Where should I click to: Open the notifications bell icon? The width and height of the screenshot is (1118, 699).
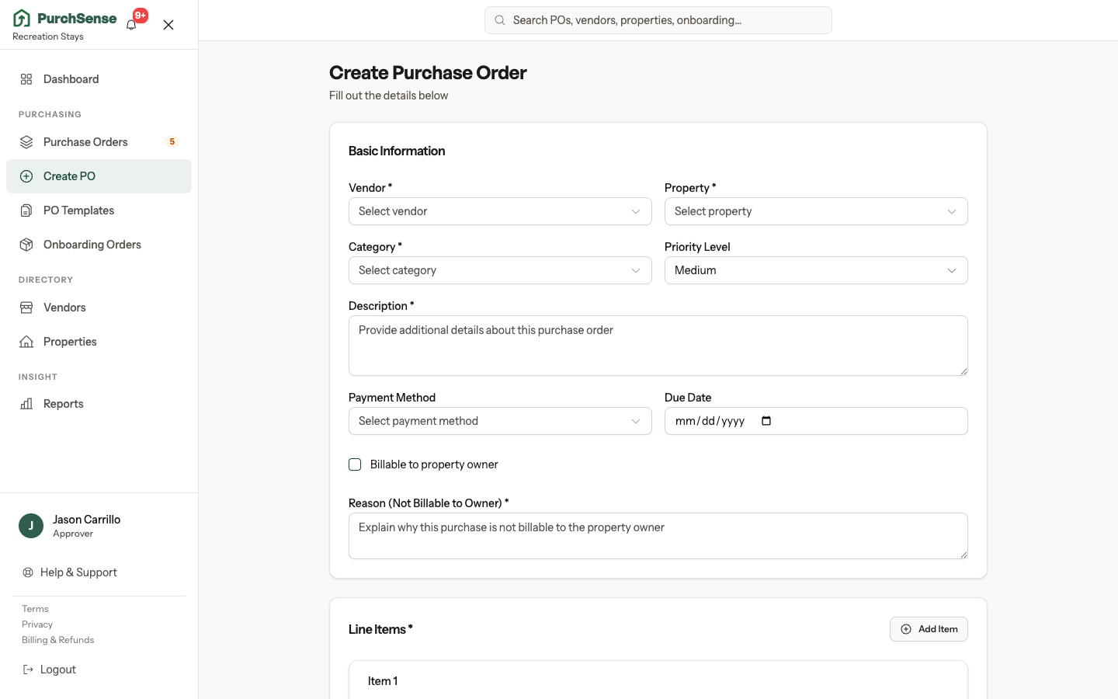[x=131, y=24]
